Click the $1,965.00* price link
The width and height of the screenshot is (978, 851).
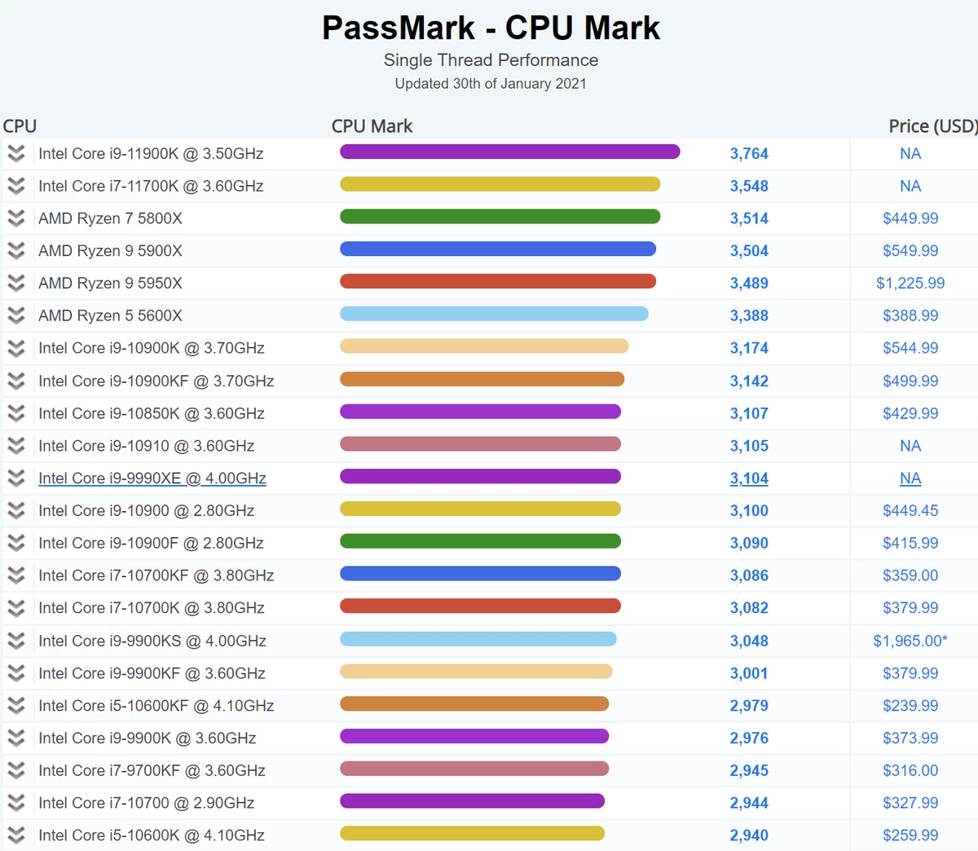click(x=910, y=641)
